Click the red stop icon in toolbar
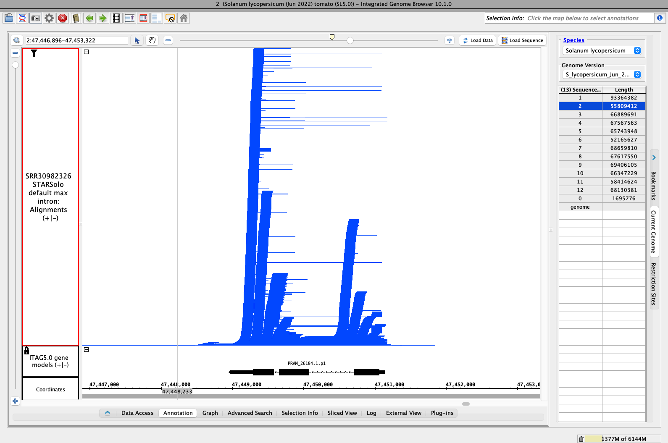Screen dimensions: 668x443 pos(63,18)
